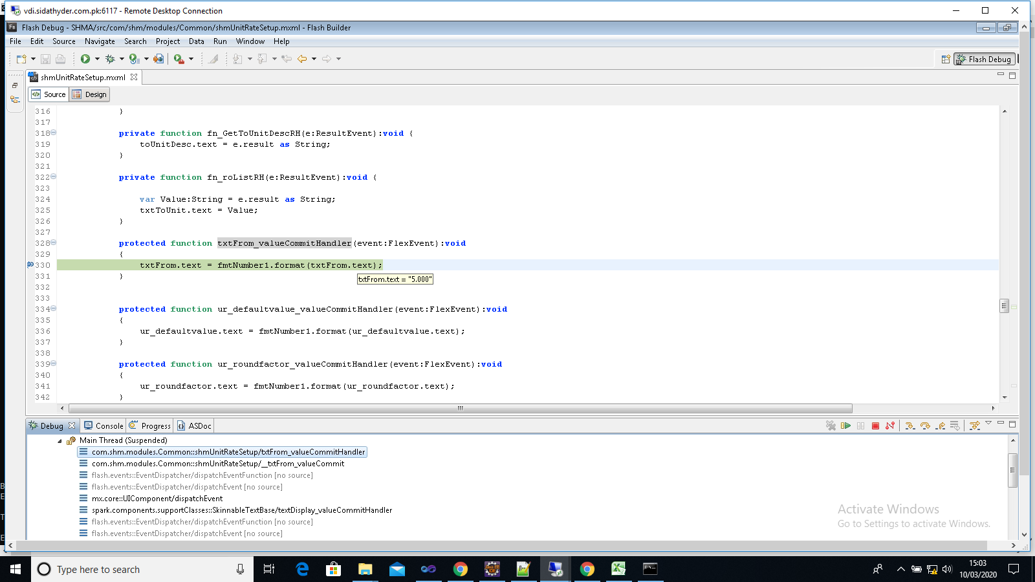Click the Step Over icon
This screenshot has width=1035, height=582.
pyautogui.click(x=925, y=426)
